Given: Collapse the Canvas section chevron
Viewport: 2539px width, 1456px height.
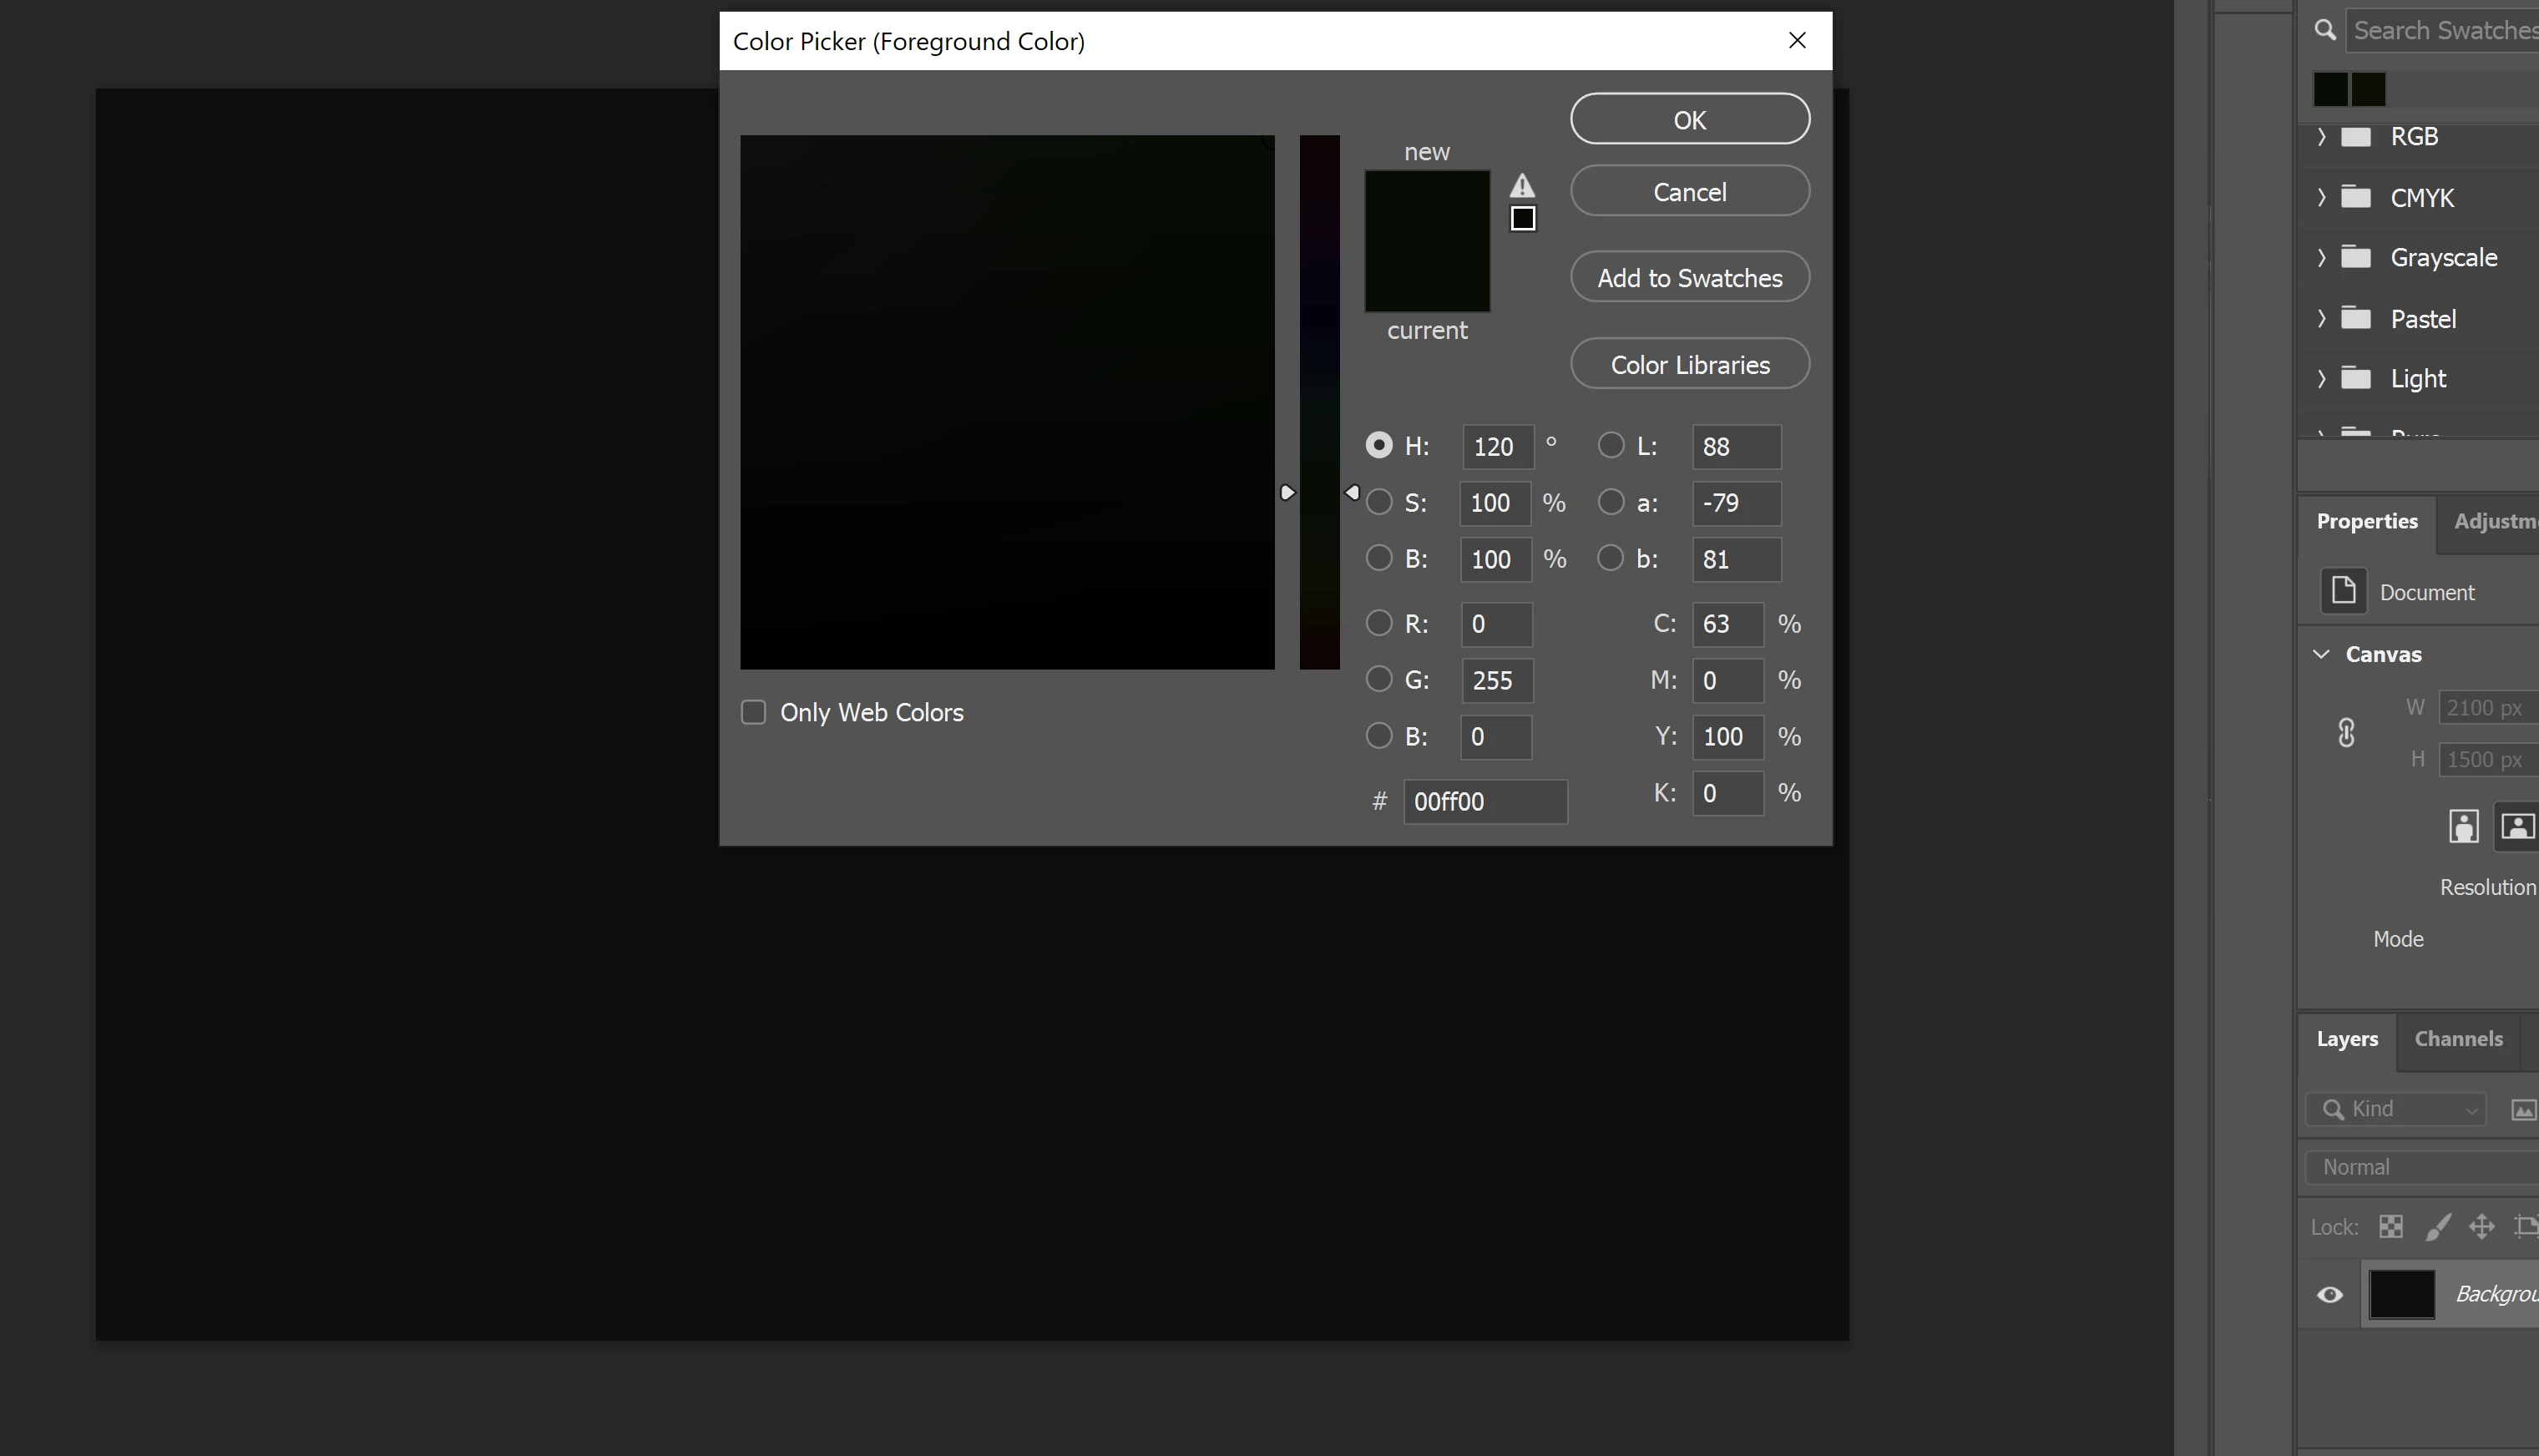Looking at the screenshot, I should (2321, 654).
